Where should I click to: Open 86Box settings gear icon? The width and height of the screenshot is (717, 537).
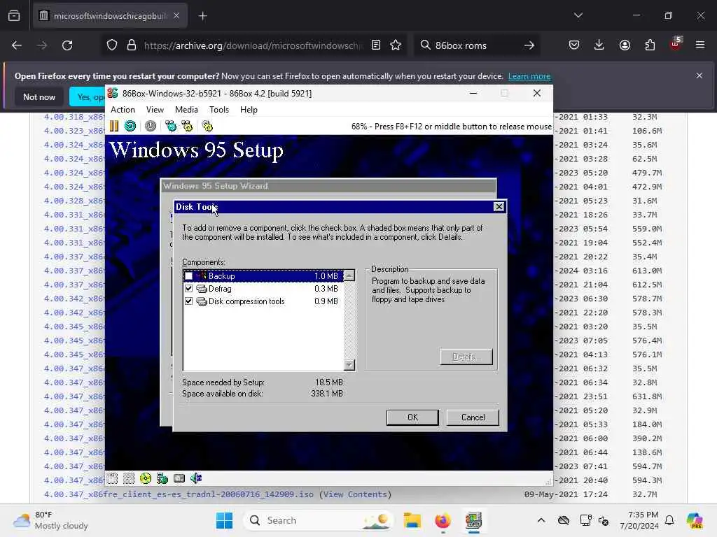(x=207, y=126)
